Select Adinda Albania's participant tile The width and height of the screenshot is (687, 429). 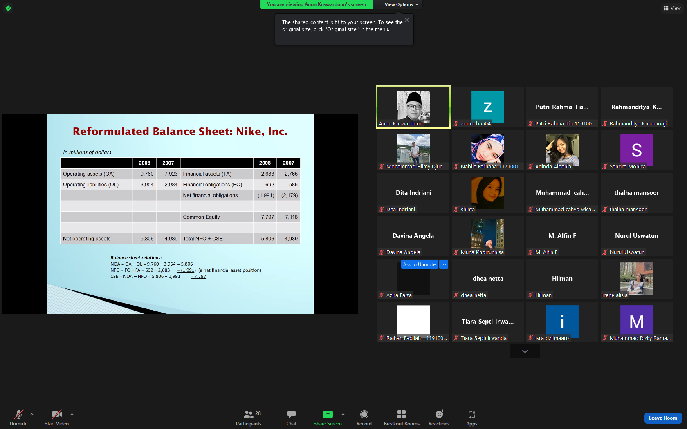562,150
